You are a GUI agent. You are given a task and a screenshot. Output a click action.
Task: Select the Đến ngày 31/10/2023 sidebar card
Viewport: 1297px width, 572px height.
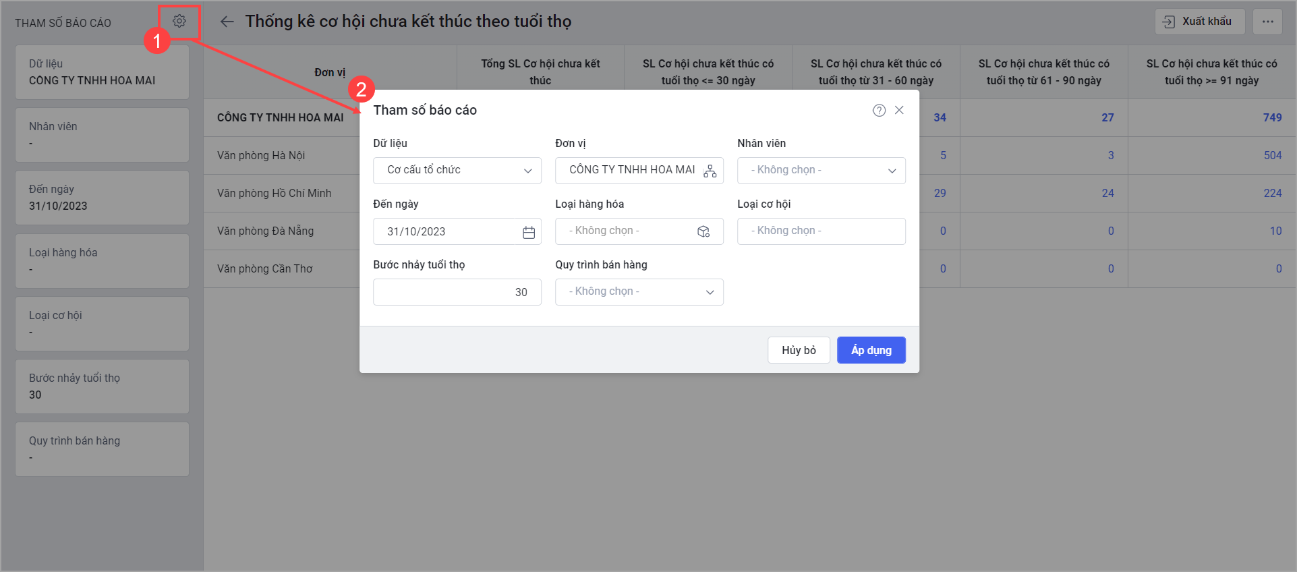(x=101, y=197)
